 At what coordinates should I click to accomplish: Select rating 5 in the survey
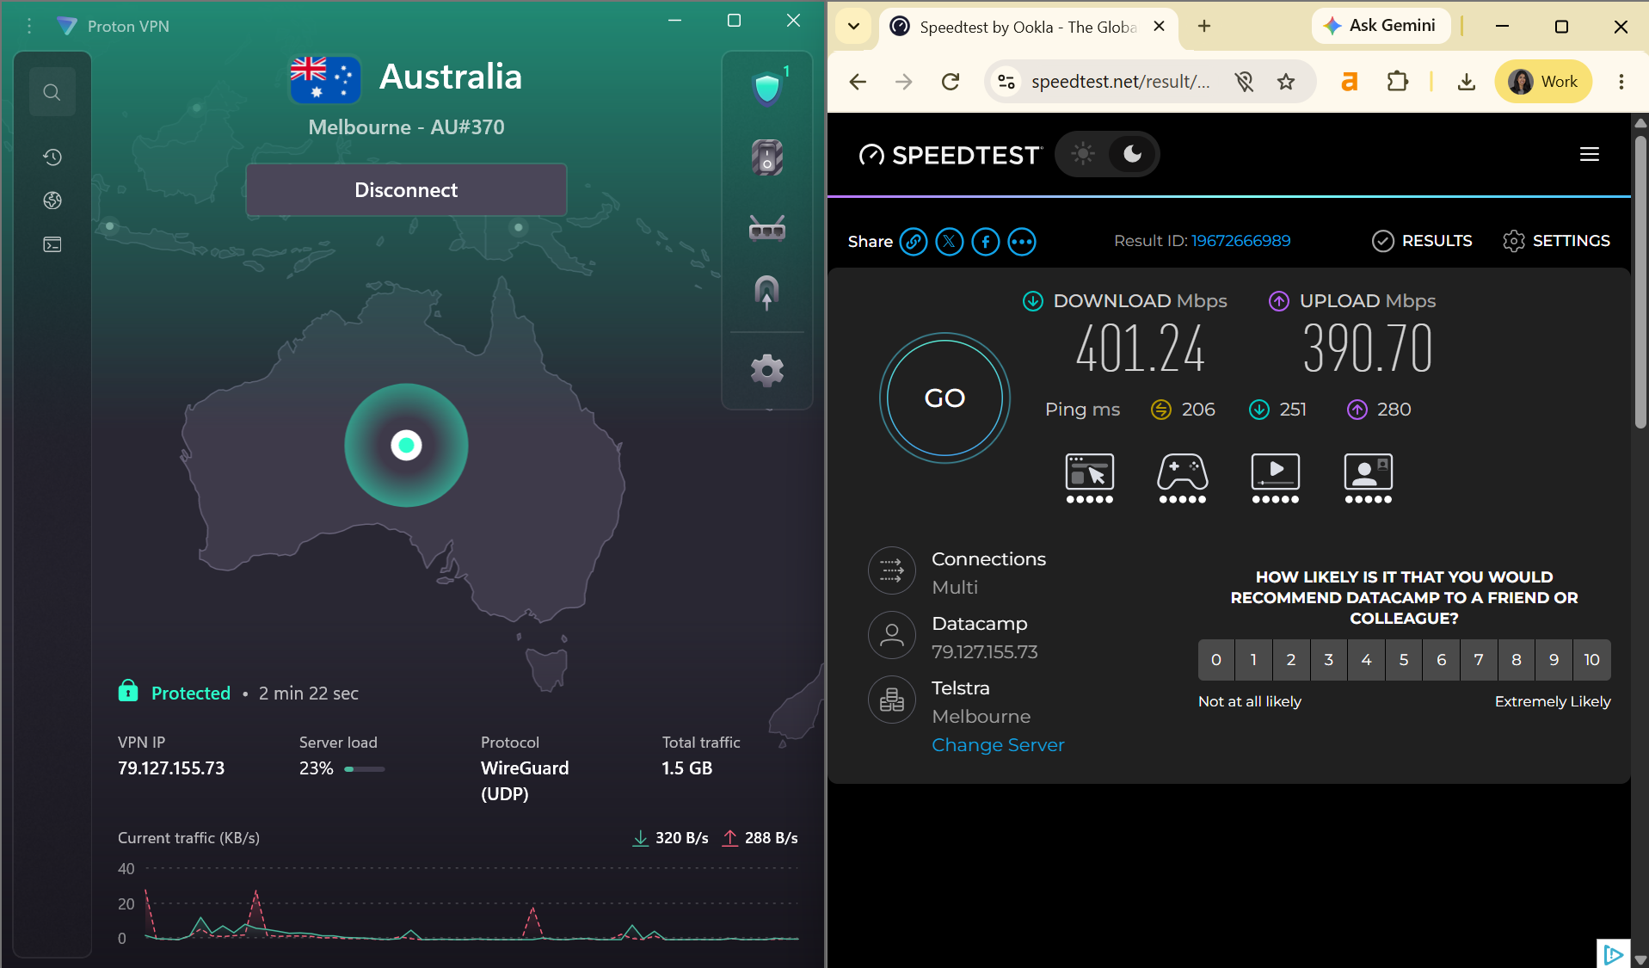click(1404, 660)
